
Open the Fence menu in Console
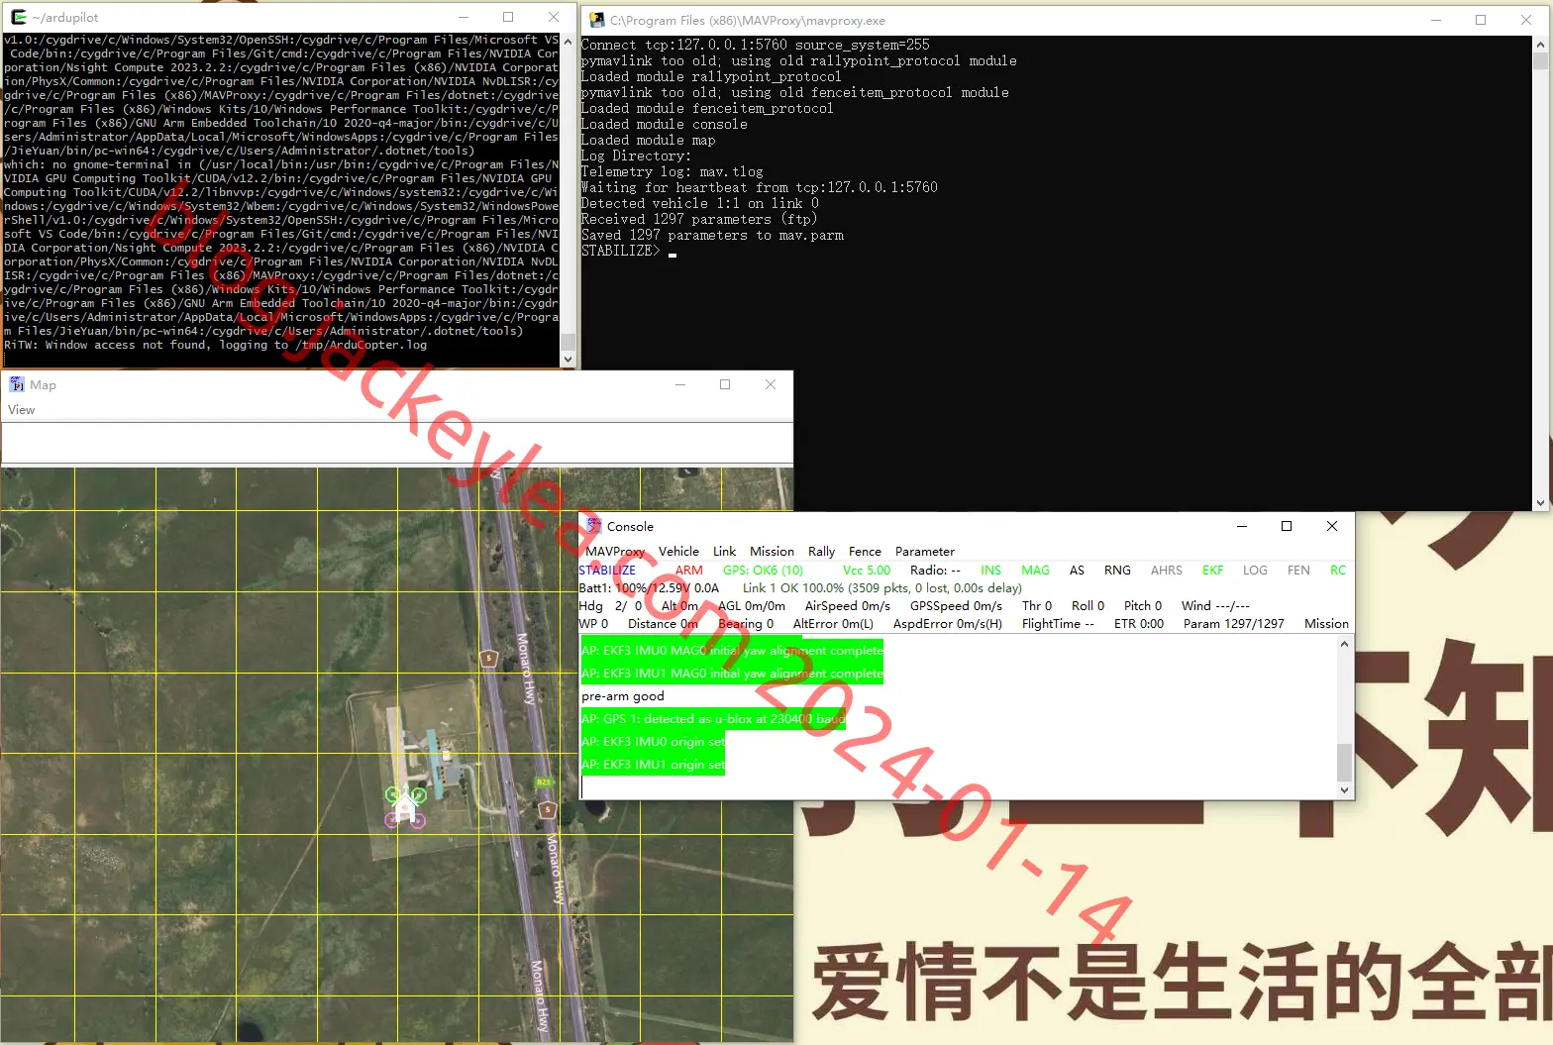pyautogui.click(x=865, y=552)
